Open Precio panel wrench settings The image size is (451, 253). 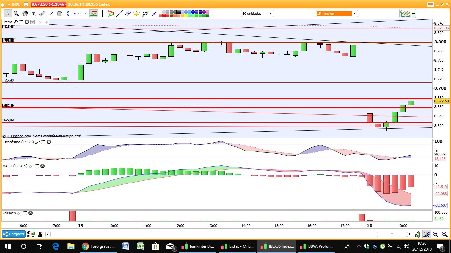tap(16, 22)
